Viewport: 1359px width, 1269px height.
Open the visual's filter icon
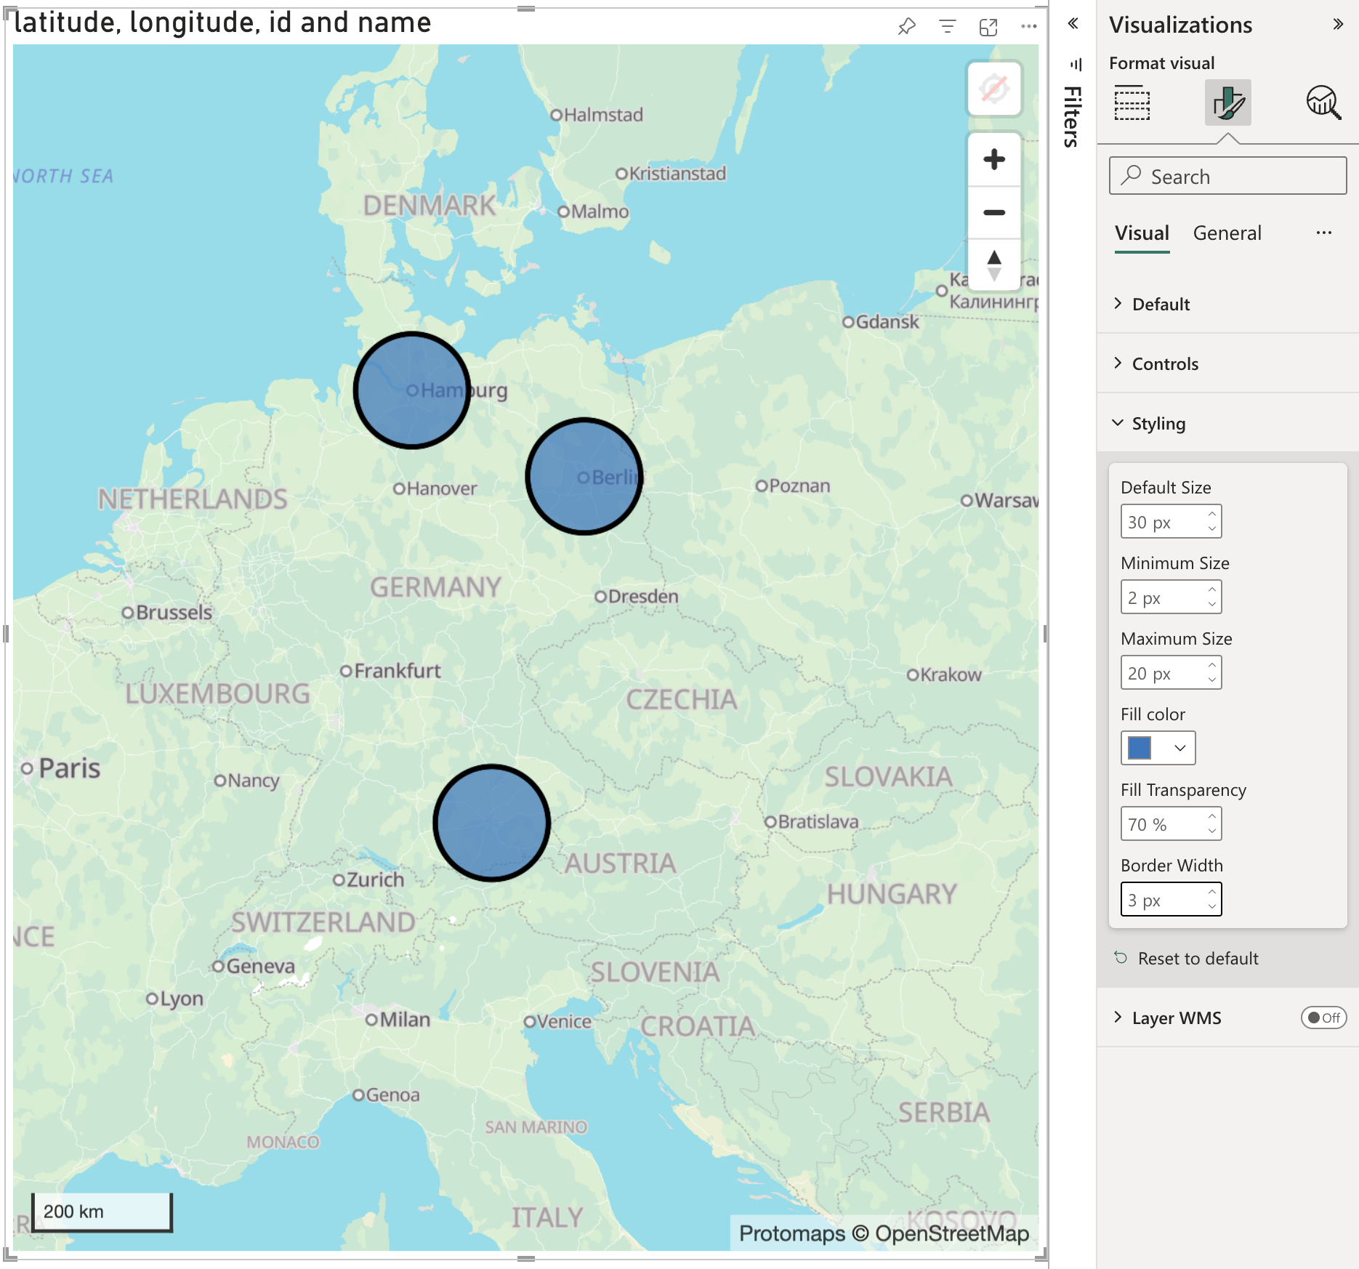[x=947, y=27]
